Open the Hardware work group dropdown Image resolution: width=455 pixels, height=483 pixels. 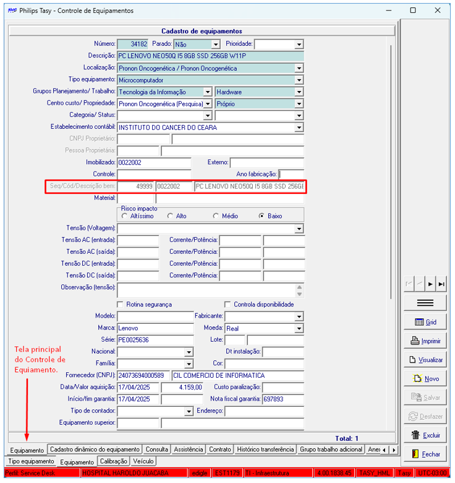[x=299, y=92]
